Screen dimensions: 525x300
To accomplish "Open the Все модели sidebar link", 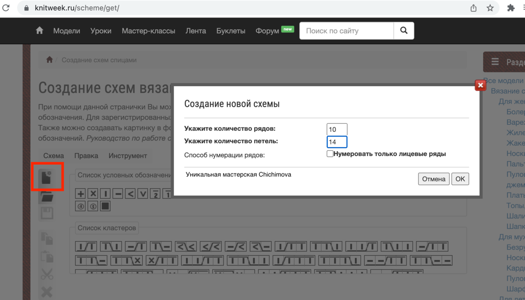I will (504, 81).
